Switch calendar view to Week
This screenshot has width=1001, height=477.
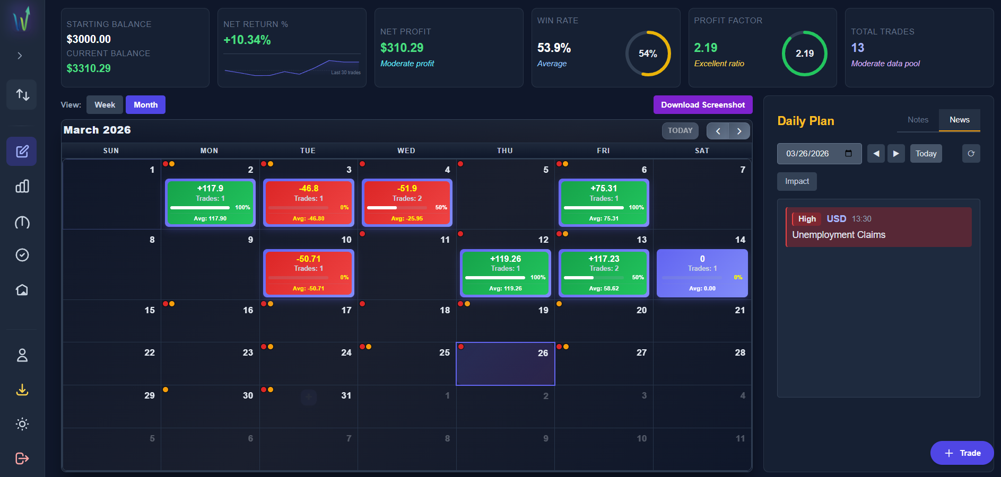click(104, 104)
